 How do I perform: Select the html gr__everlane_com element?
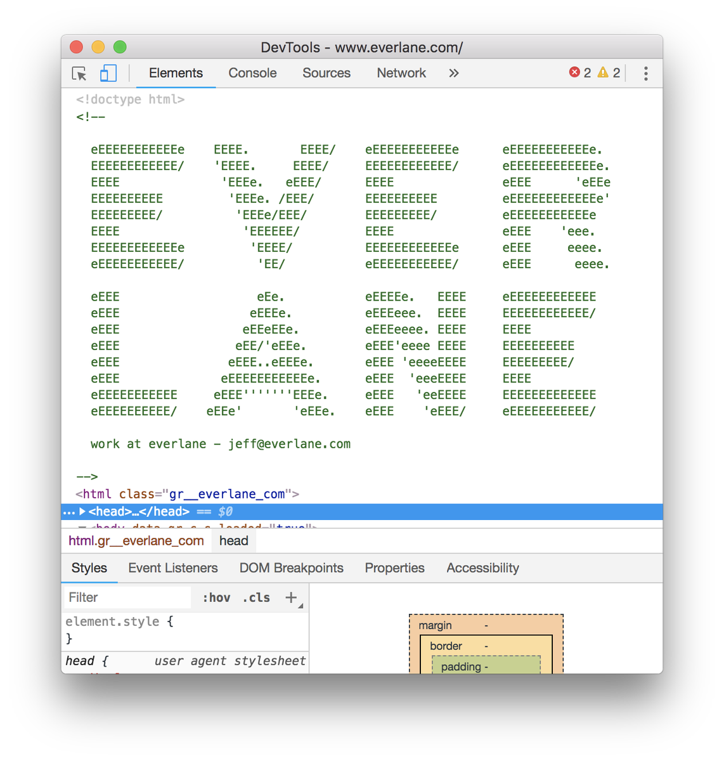tap(187, 494)
